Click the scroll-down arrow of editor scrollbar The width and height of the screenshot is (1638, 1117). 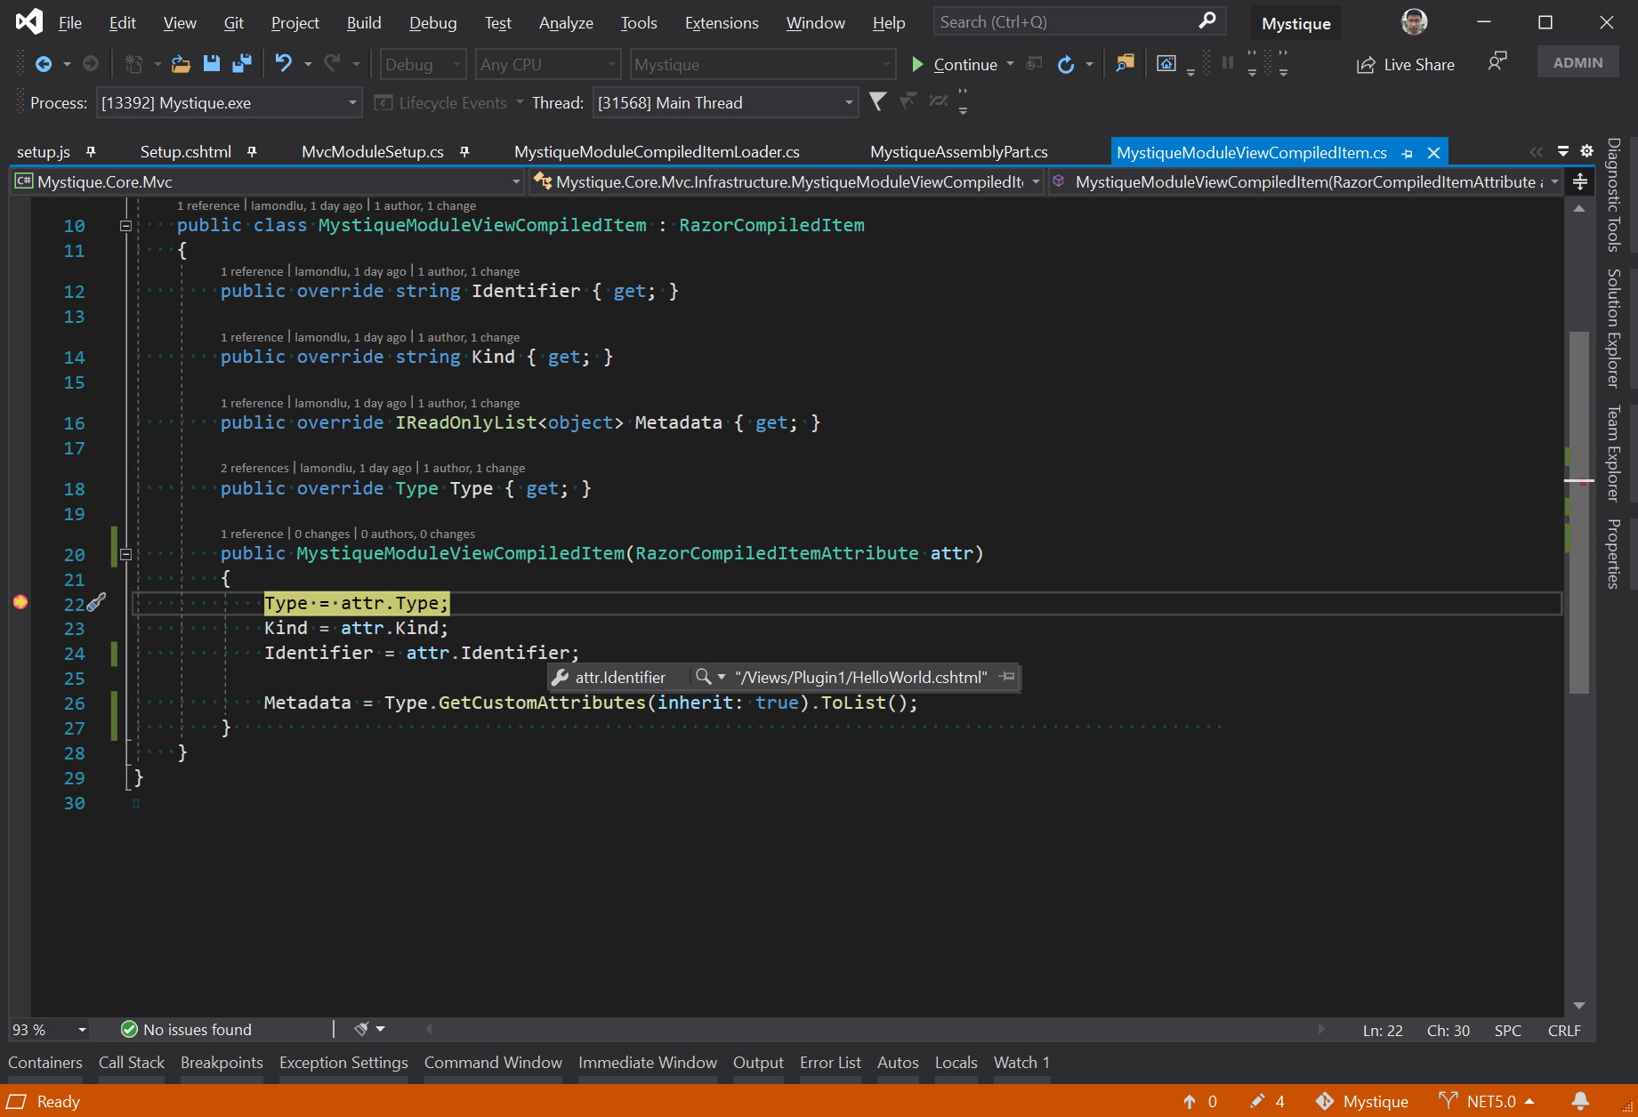(x=1578, y=1006)
